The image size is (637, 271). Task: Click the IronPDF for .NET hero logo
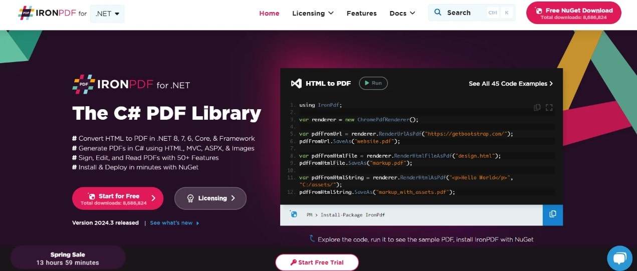[131, 85]
